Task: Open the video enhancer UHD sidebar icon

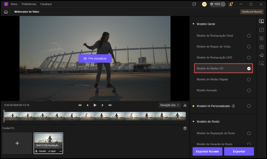Action: (x=261, y=21)
